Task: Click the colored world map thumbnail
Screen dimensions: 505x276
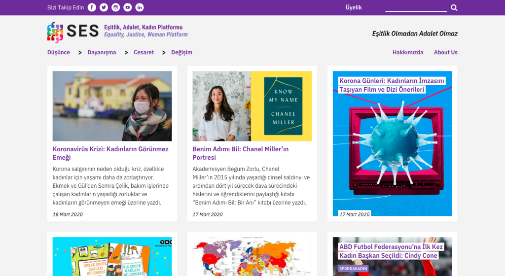Action: pos(252,256)
